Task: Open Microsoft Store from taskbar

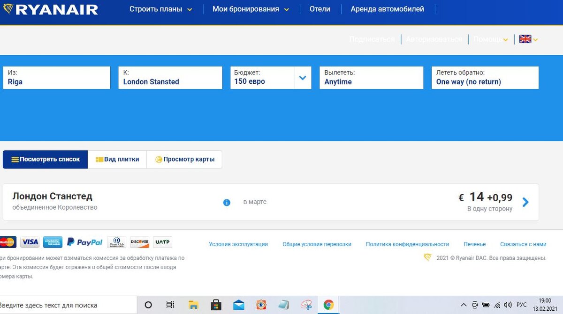Action: pyautogui.click(x=216, y=305)
